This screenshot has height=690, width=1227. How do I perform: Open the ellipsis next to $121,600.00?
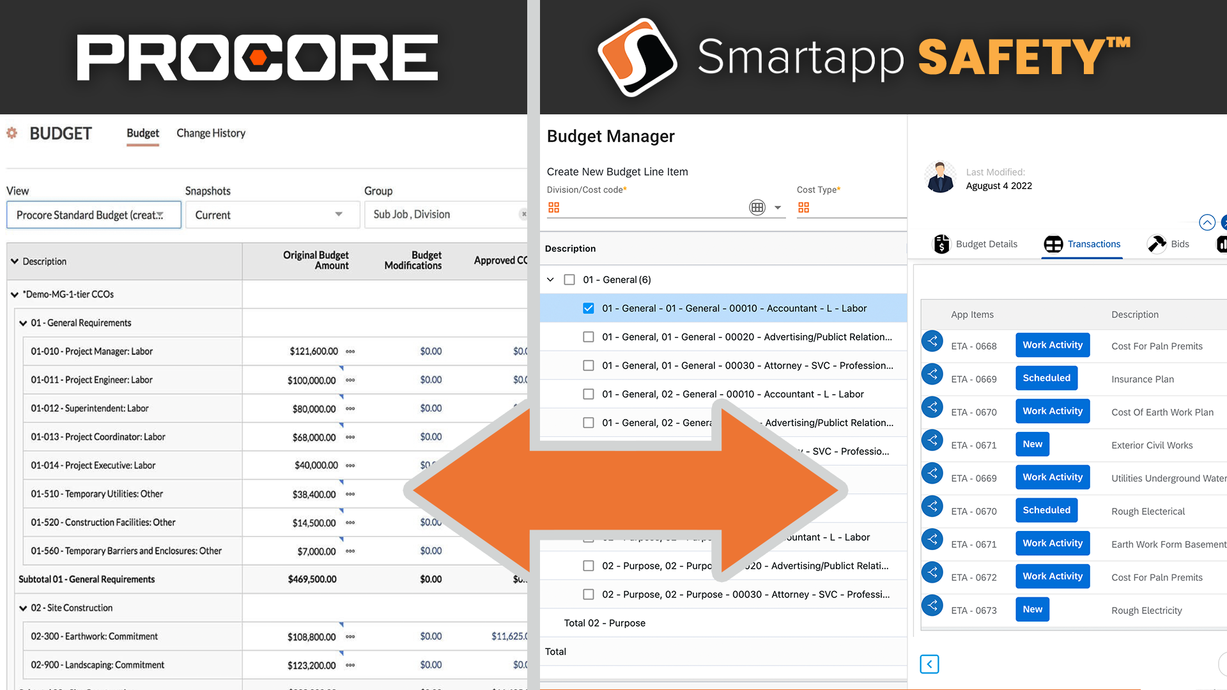(350, 351)
